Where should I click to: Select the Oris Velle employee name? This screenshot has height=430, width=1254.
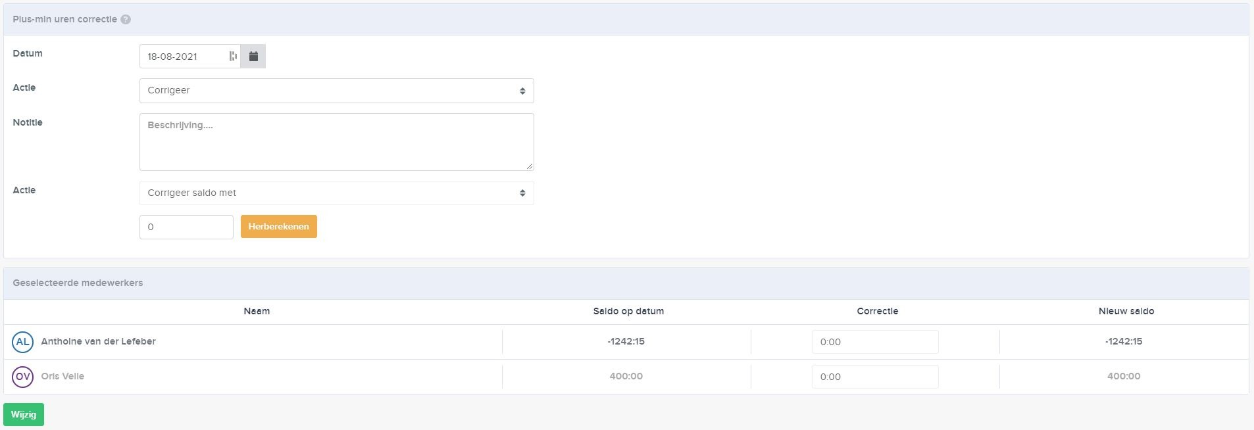(63, 377)
